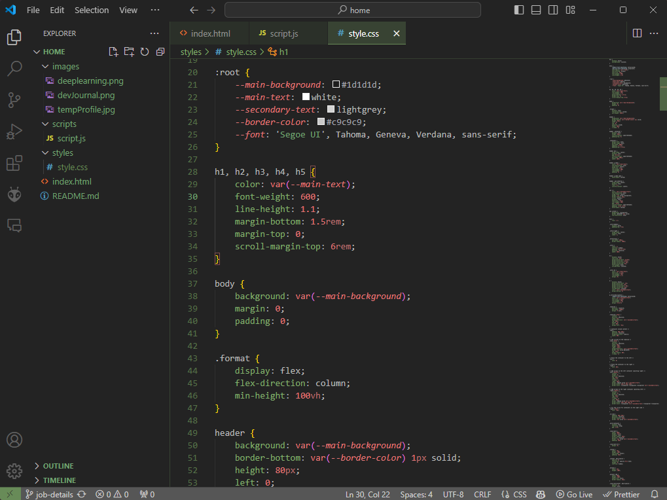Toggle the primary side bar visibility

[x=519, y=10]
